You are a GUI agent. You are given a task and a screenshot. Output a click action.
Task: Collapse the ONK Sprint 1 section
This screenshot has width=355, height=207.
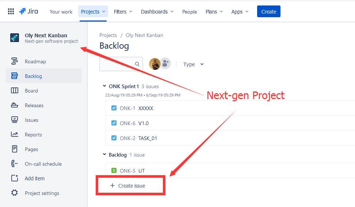(104, 86)
